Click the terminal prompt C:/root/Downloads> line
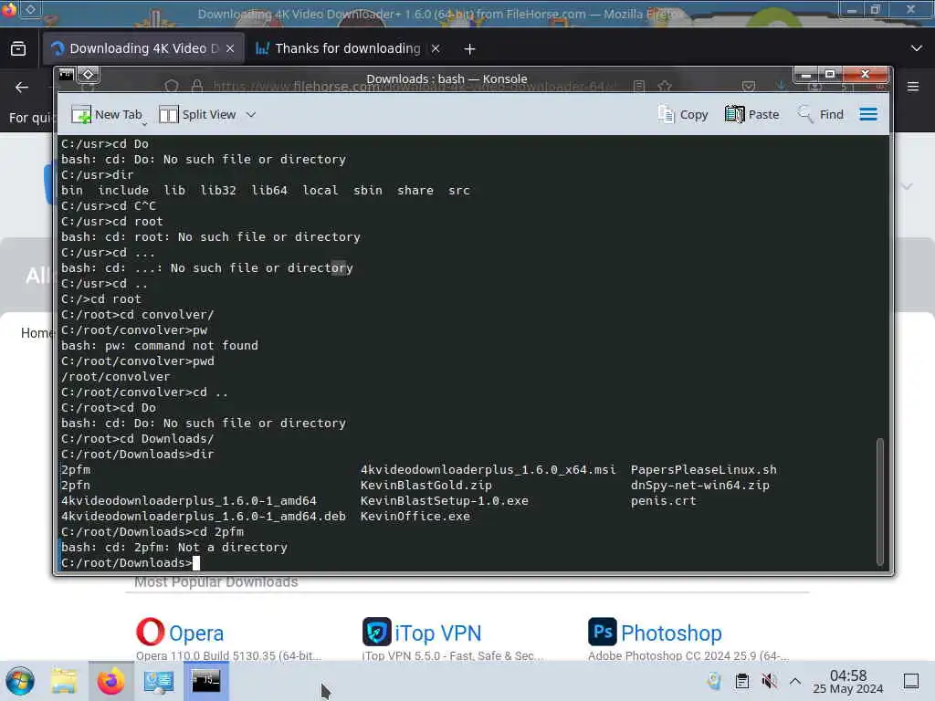Screen dimensions: 935x701 [x=126, y=562]
